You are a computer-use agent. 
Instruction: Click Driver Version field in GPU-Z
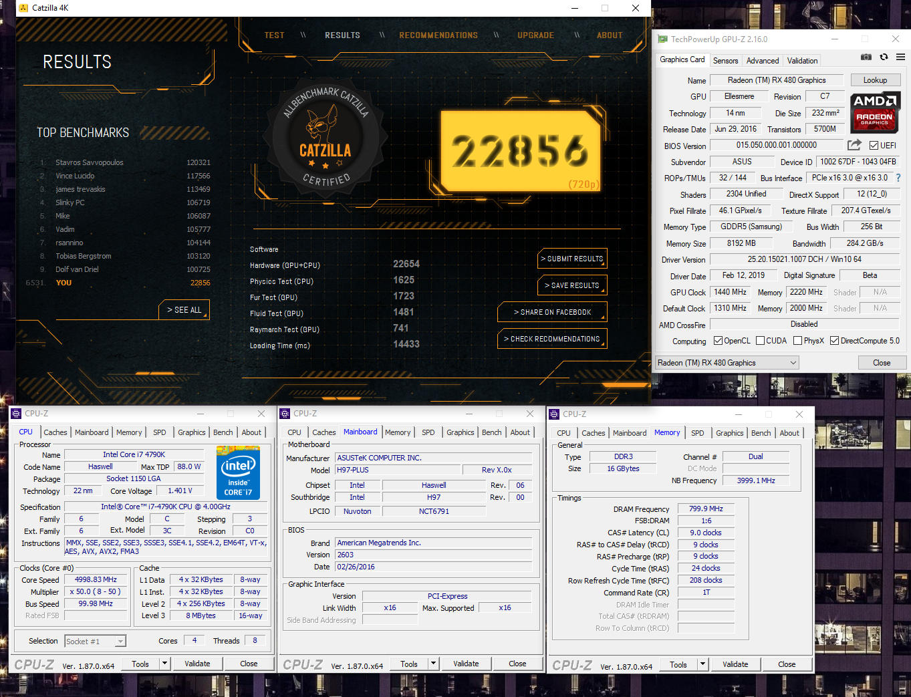[x=805, y=259]
